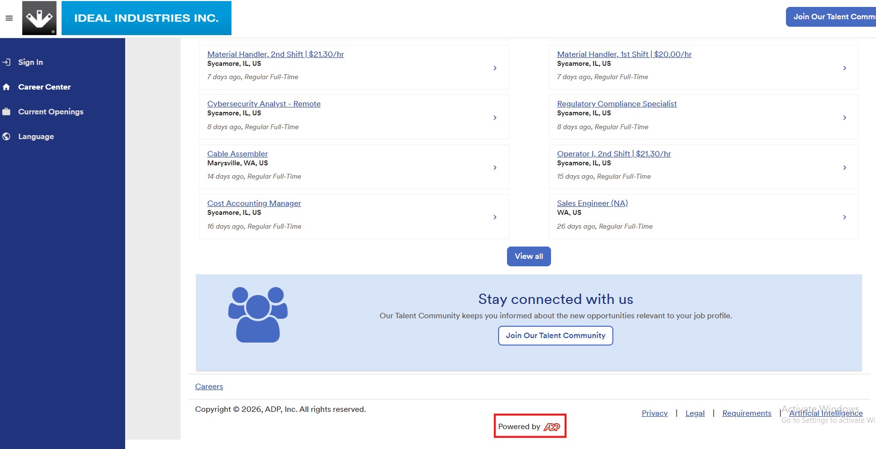Click the IDEAL Industries logo image
This screenshot has height=449, width=876.
click(40, 18)
